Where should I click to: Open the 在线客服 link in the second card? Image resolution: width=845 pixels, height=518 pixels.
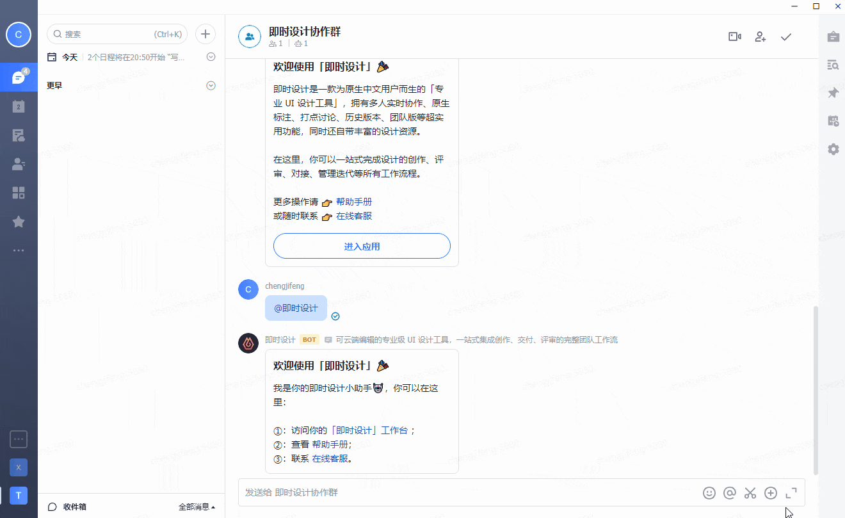click(x=330, y=458)
